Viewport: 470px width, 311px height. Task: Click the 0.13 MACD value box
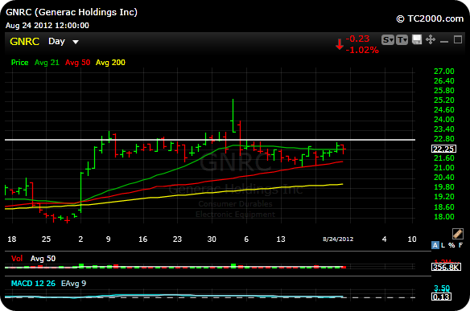(441, 297)
